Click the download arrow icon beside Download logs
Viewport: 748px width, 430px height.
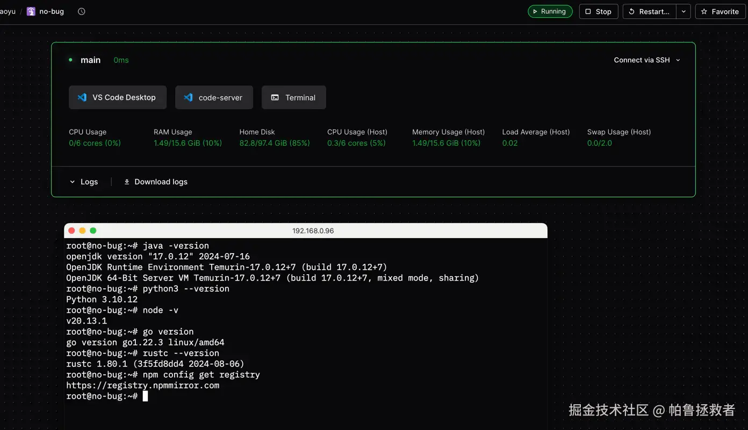tap(127, 182)
